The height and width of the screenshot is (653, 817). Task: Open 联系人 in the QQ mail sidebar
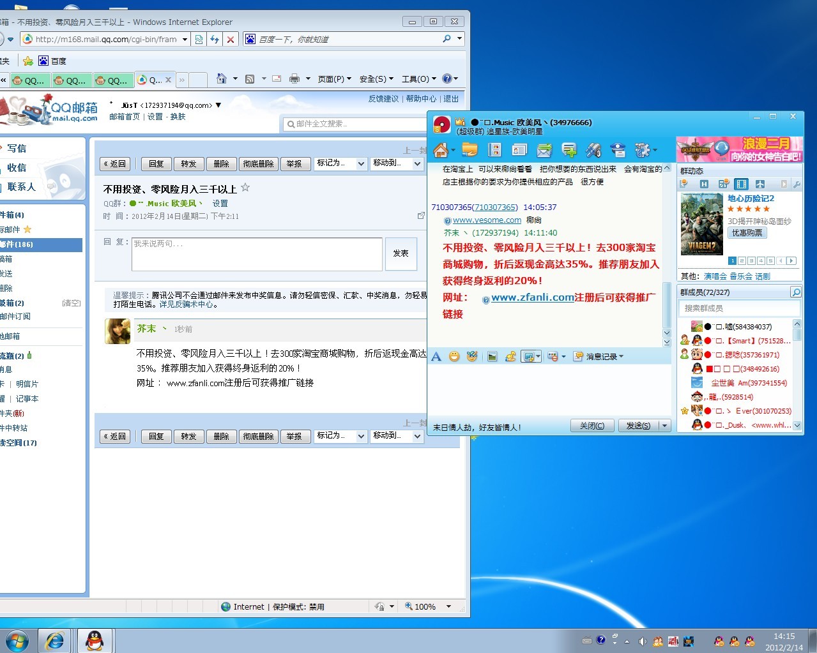(21, 186)
